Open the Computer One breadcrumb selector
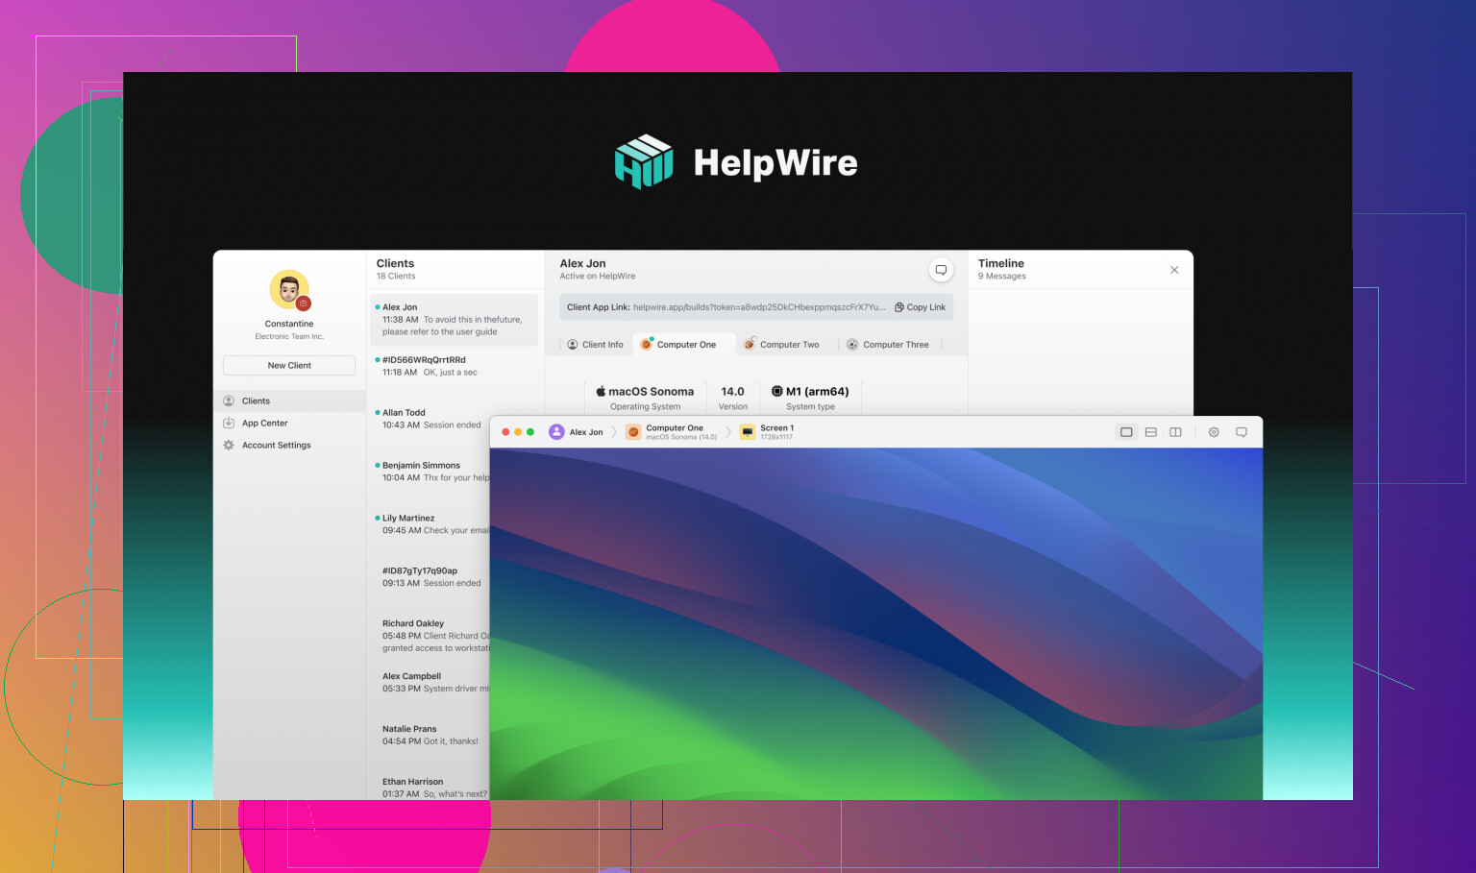Image resolution: width=1476 pixels, height=873 pixels. pyautogui.click(x=673, y=432)
